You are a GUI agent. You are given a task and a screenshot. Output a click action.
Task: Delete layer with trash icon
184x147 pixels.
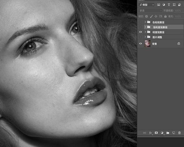point(179,133)
